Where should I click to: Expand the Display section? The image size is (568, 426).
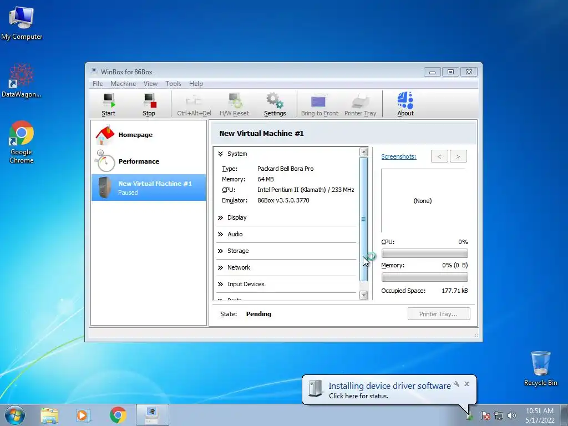pos(220,217)
